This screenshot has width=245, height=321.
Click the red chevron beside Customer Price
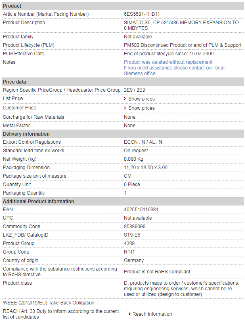coord(125,108)
